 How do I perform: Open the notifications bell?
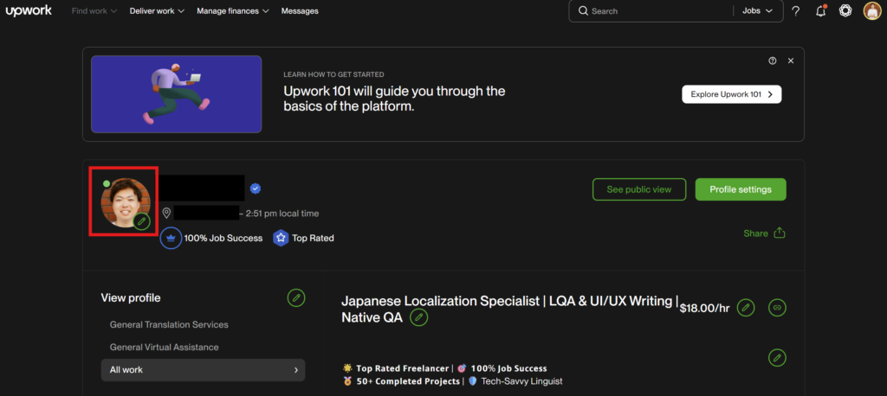pyautogui.click(x=820, y=11)
